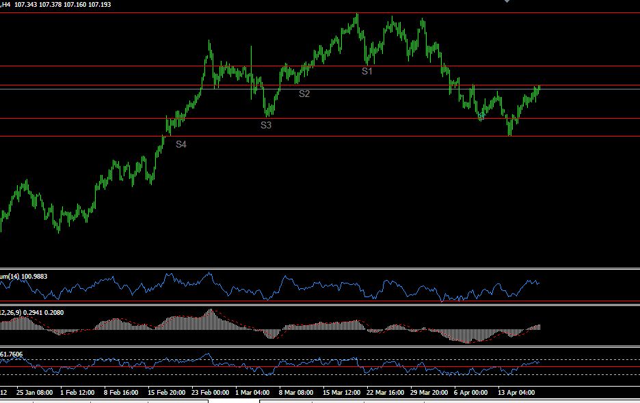
Task: Click the upper dashed level in bottom oscillator
Action: [x=320, y=360]
